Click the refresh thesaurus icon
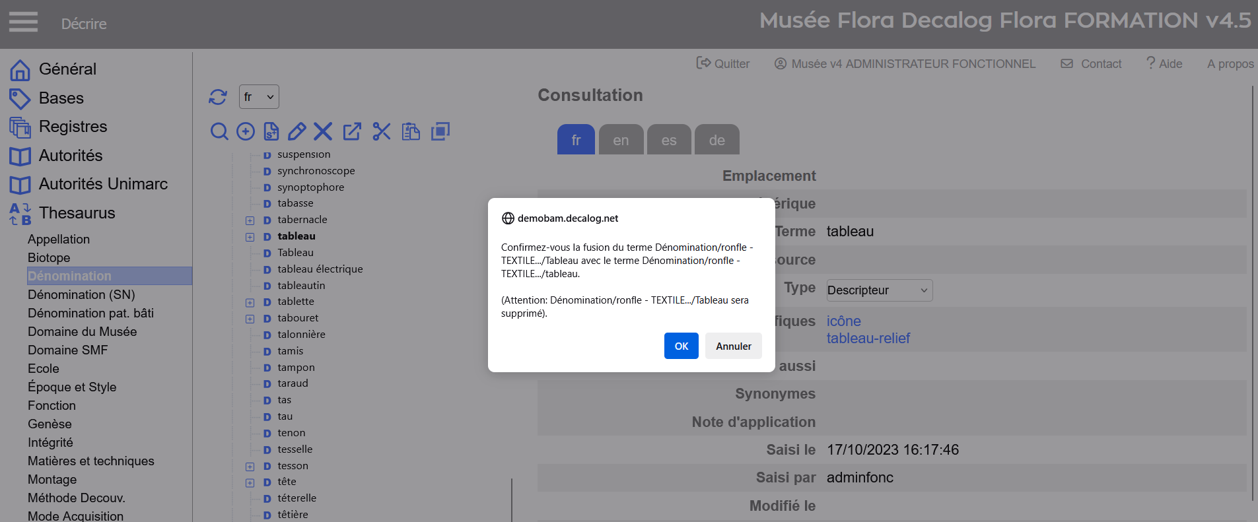 tap(218, 97)
